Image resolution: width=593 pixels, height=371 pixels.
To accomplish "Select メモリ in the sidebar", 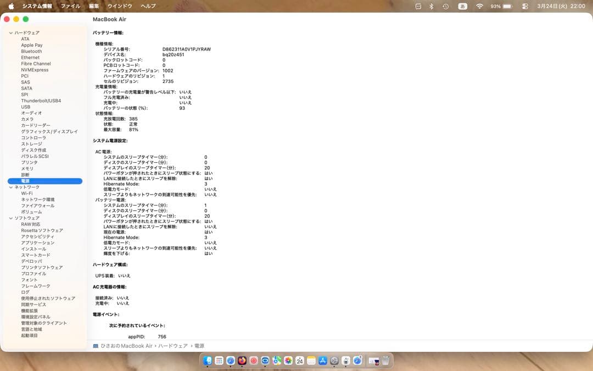I will point(27,169).
